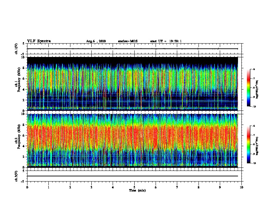Click the ch.3(V) waveform axis label
Image resolution: width=272 pixels, height=210 pixels.
coord(16,176)
